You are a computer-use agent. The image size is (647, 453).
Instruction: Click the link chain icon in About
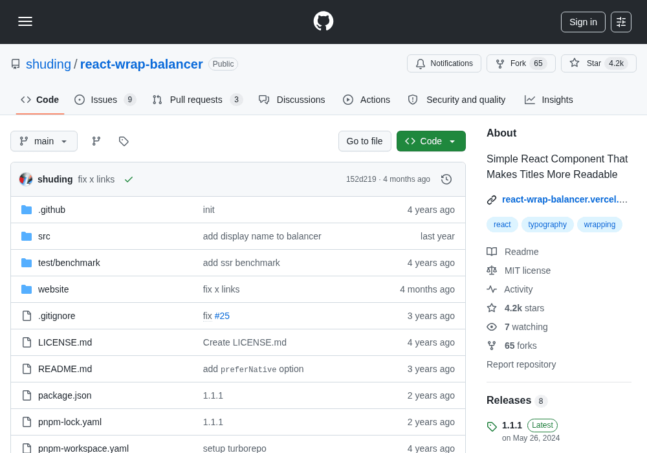click(x=492, y=200)
